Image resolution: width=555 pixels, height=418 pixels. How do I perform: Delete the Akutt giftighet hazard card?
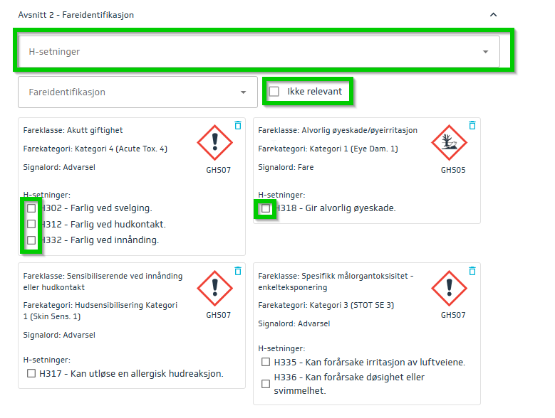pyautogui.click(x=237, y=125)
